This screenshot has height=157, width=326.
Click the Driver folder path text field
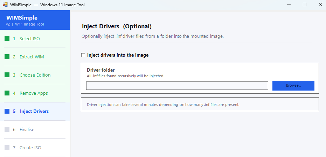pyautogui.click(x=177, y=86)
